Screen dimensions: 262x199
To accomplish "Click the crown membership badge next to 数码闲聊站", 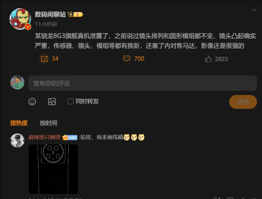I will click(75, 14).
